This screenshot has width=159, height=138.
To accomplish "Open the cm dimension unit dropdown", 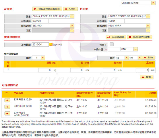I will 135,58.
